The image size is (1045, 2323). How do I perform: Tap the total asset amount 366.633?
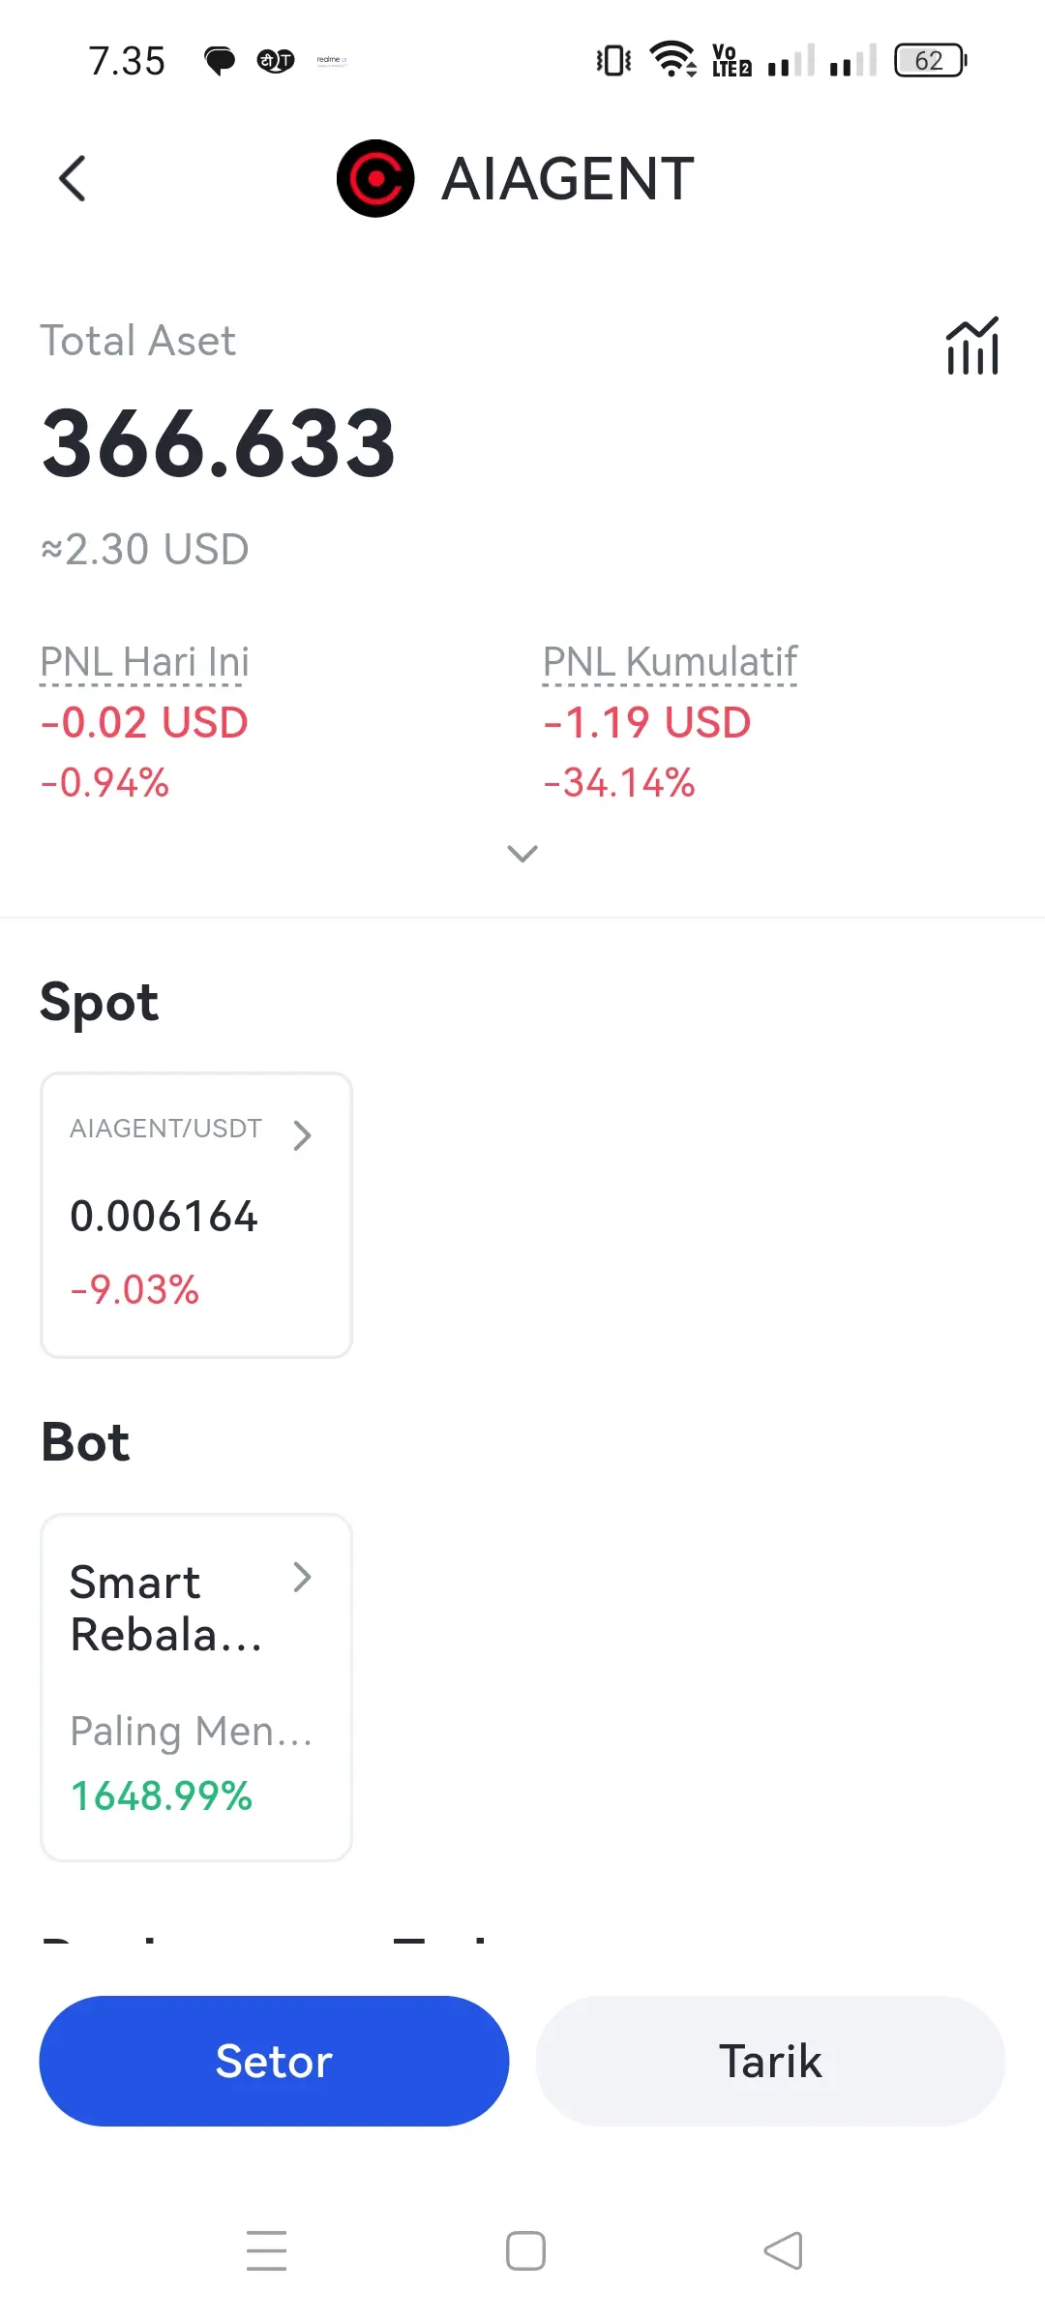pos(219,443)
